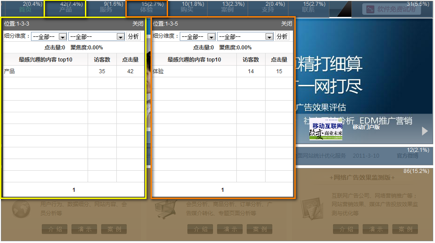
Task: Click 点击量 column header in panel 1-3-3
Action: [x=130, y=60]
